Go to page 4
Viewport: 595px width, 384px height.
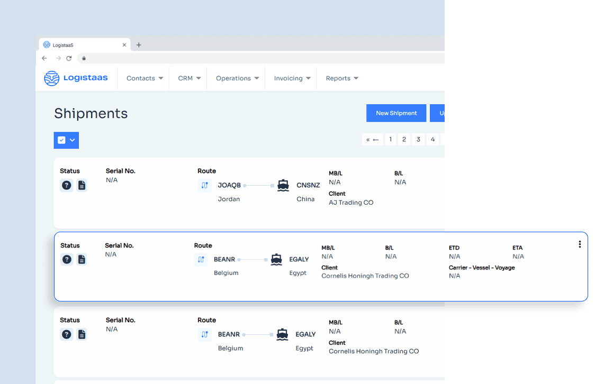point(432,140)
